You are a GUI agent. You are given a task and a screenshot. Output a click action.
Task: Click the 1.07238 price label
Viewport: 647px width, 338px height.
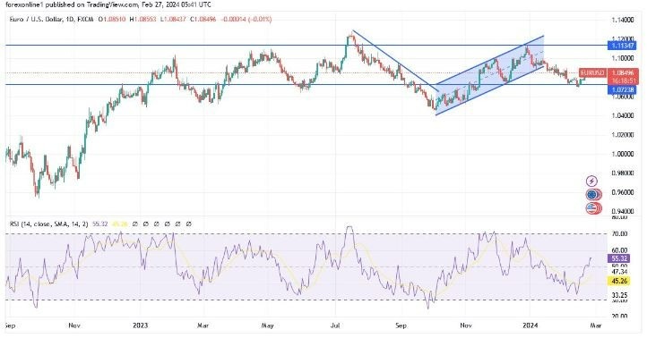click(x=621, y=89)
